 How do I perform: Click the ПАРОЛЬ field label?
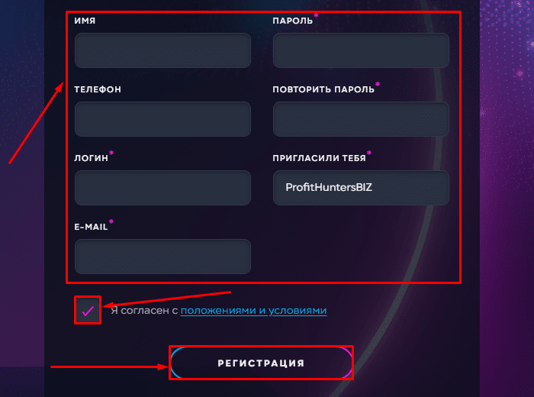292,21
